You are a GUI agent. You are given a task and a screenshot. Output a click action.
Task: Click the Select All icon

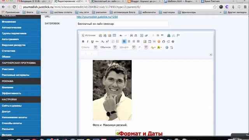142,35
